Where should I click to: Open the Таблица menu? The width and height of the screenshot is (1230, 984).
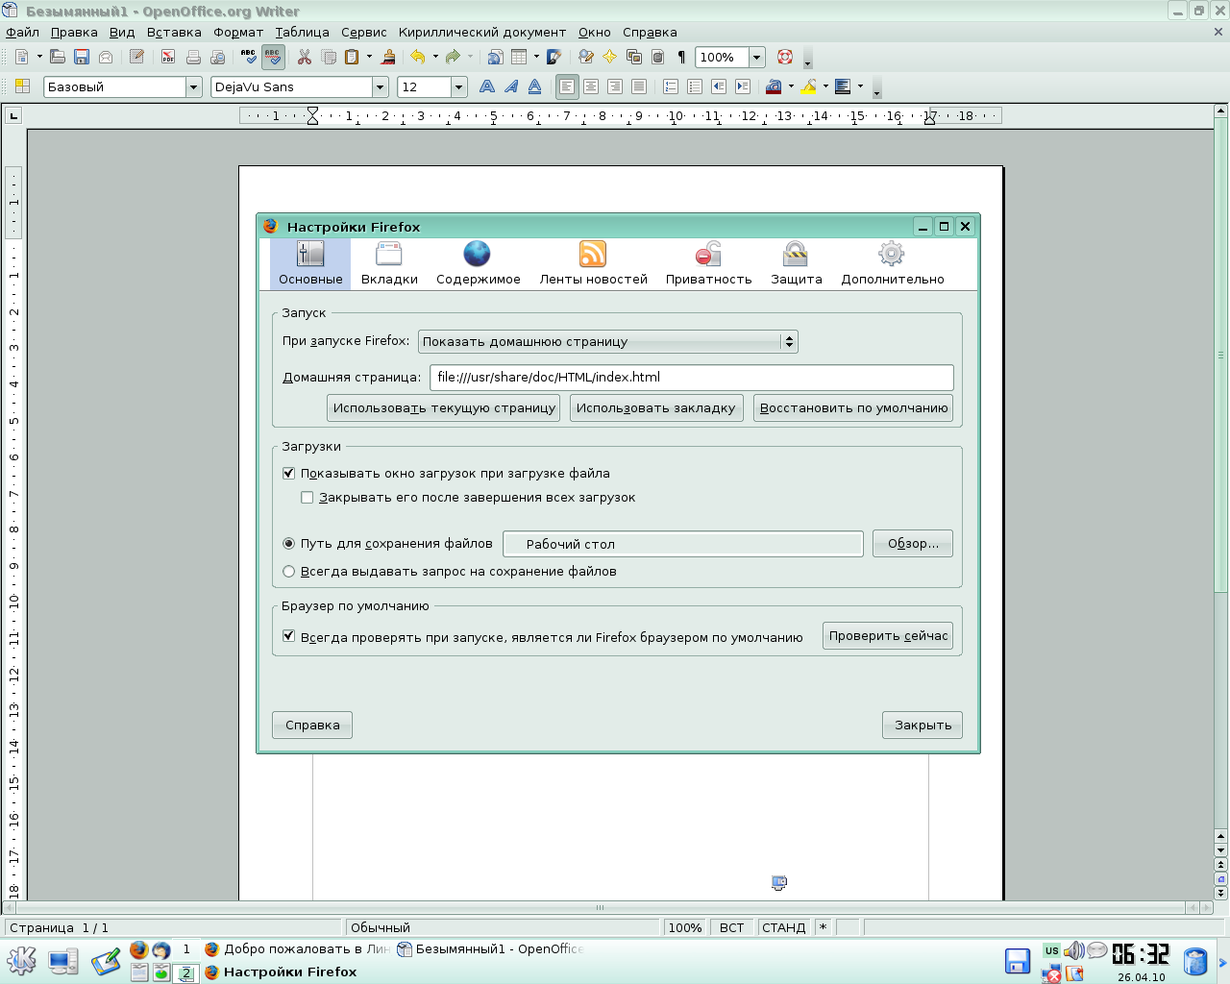(302, 33)
